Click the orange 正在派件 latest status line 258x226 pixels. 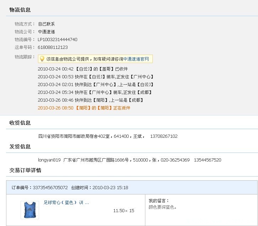[x=84, y=108]
